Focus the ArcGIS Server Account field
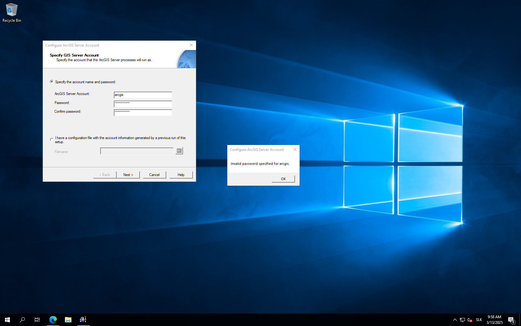521x326 pixels. pyautogui.click(x=143, y=95)
